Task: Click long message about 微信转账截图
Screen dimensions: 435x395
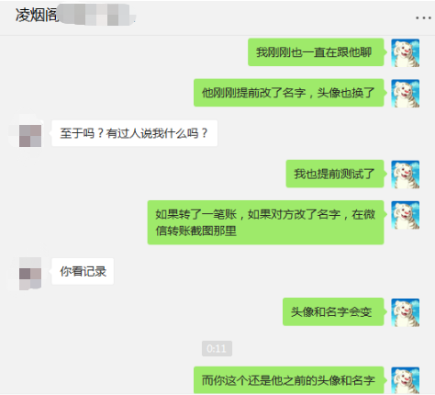Action: click(265, 222)
